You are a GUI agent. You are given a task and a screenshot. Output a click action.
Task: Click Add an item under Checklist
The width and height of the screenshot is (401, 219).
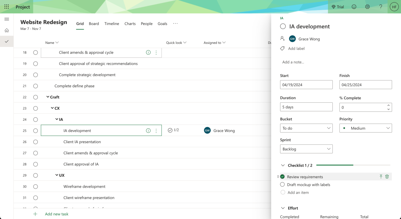(298, 192)
